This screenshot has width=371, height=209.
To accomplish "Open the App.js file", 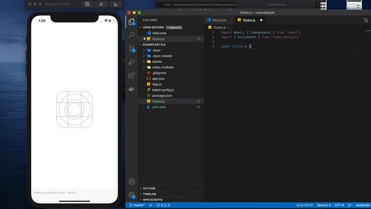I will [x=171, y=84].
